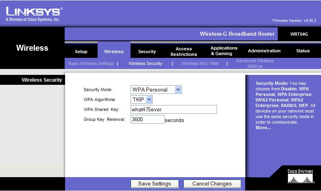The width and height of the screenshot is (321, 191).
Task: Switch to the Administration tab
Action: tap(264, 51)
